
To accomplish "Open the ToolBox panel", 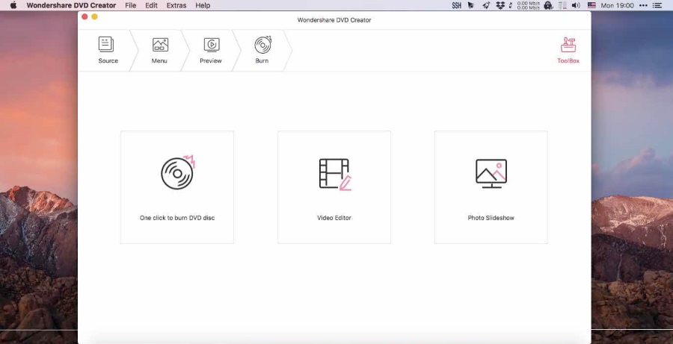I will (x=568, y=51).
